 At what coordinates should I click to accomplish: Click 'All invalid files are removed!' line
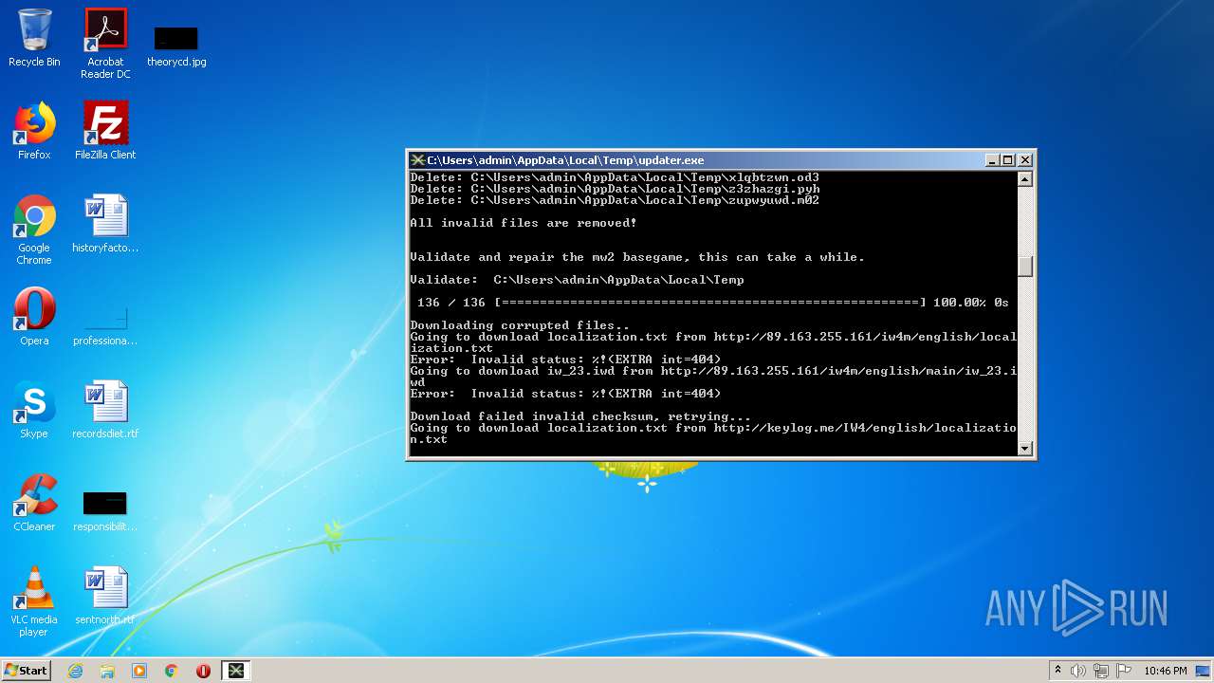pyautogui.click(x=524, y=223)
